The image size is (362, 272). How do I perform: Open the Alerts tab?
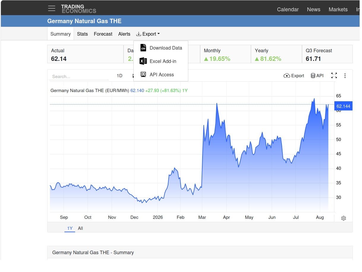(124, 34)
